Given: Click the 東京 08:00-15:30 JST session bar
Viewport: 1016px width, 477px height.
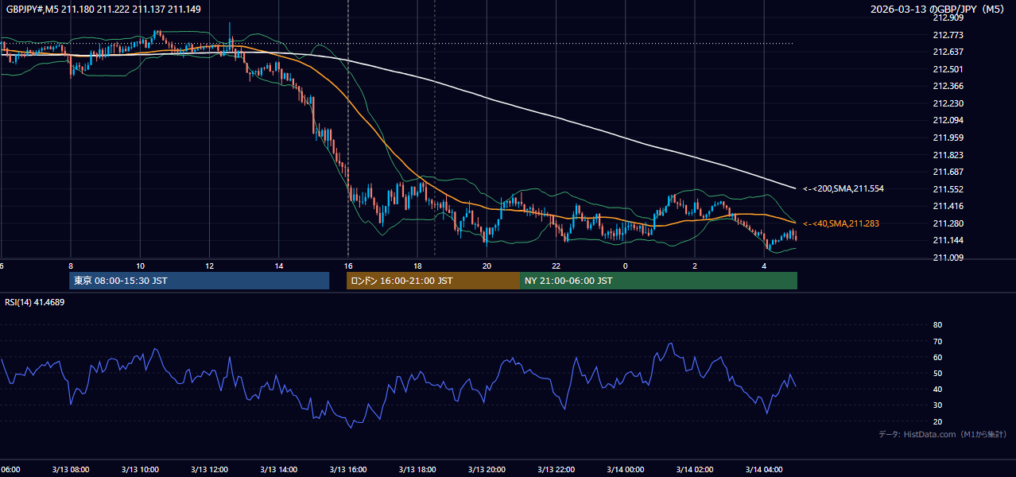Looking at the screenshot, I should coord(199,281).
